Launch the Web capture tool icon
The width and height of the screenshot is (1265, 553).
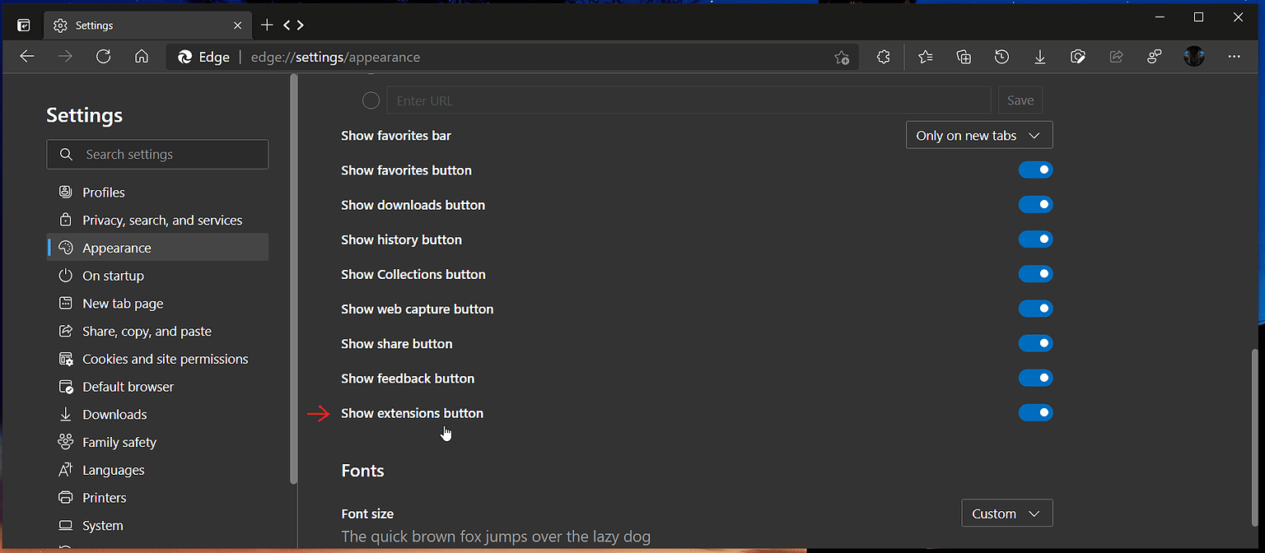(1078, 56)
